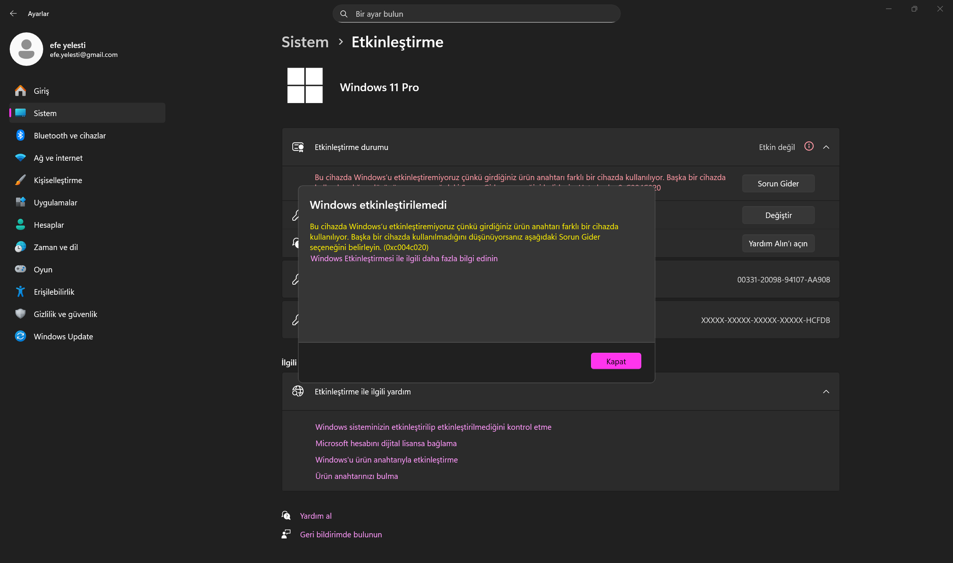The width and height of the screenshot is (953, 563).
Task: Open 'Ürün anahtarınızı bulma' link
Action: tap(356, 476)
